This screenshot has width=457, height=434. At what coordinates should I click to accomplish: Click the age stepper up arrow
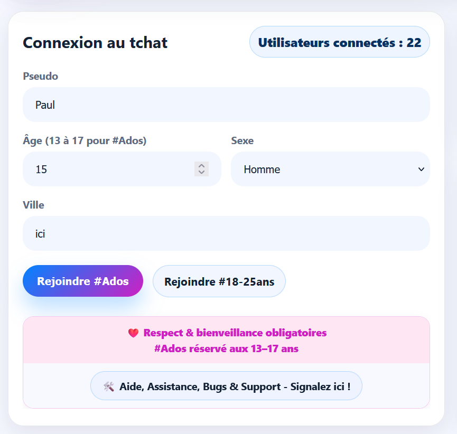click(x=201, y=165)
